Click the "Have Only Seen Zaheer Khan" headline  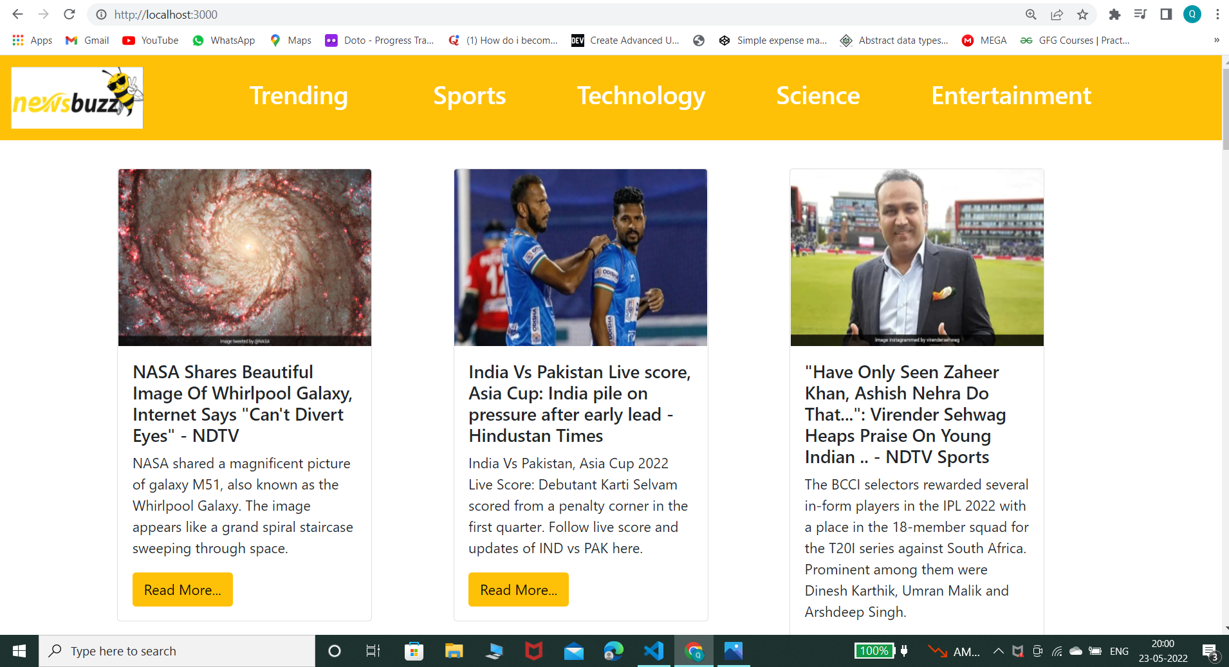[x=905, y=414]
